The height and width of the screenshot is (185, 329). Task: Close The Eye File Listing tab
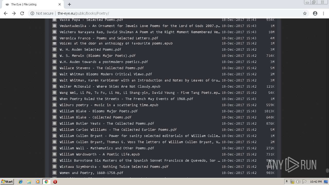point(60,4)
